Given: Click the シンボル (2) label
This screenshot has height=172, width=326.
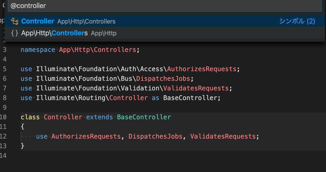Looking at the screenshot, I should [x=297, y=21].
